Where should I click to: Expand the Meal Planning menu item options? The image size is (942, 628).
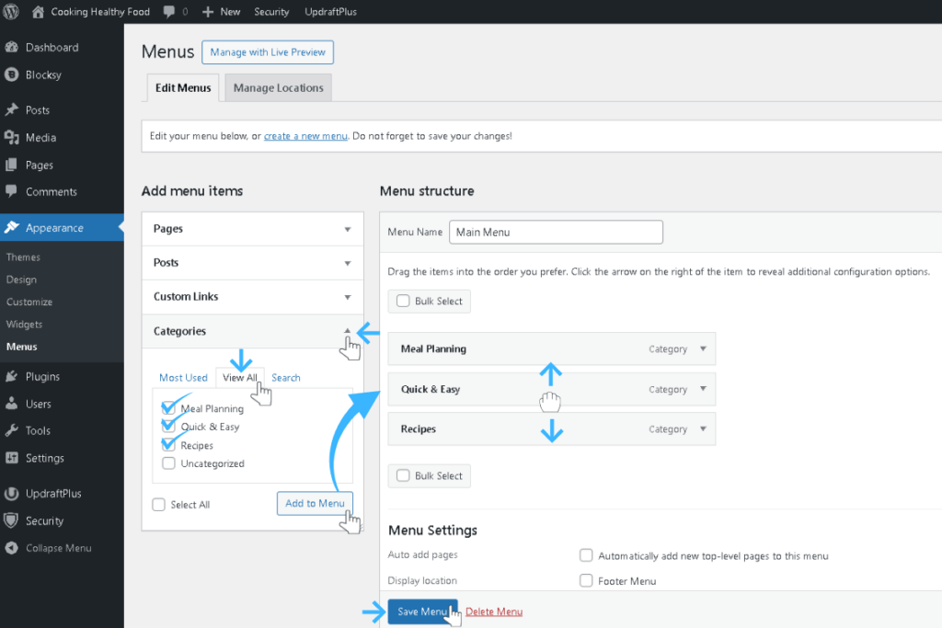click(x=703, y=348)
